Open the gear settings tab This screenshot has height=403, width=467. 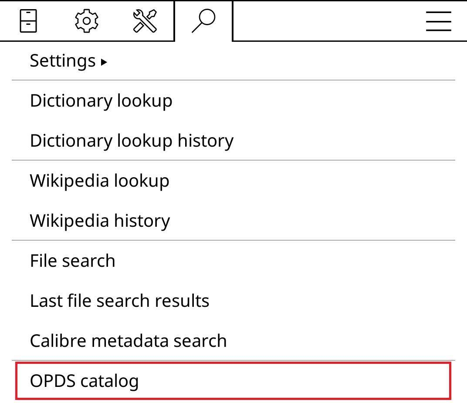click(x=86, y=21)
